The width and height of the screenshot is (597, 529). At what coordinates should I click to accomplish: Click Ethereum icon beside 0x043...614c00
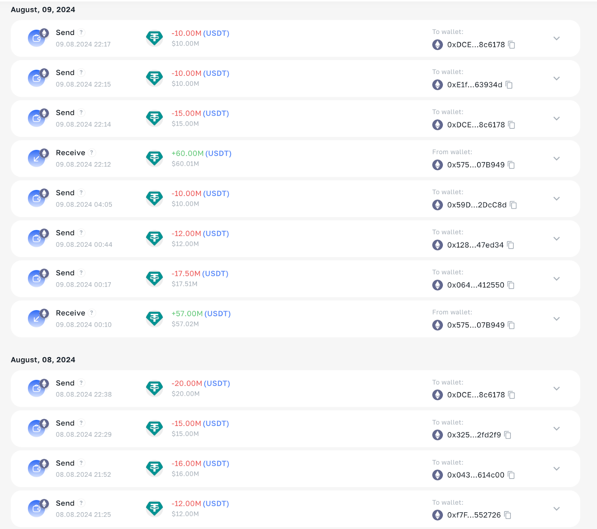click(x=437, y=475)
